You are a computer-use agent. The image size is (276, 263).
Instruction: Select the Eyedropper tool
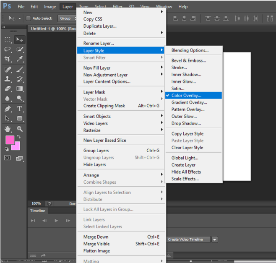pyautogui.click(x=20, y=59)
